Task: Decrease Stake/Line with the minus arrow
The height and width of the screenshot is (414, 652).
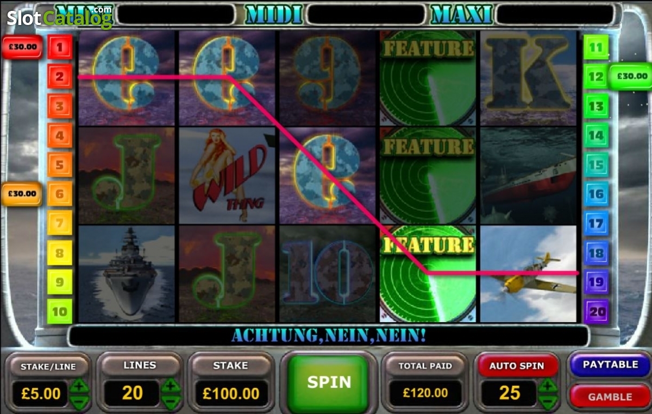Action: pyautogui.click(x=80, y=402)
